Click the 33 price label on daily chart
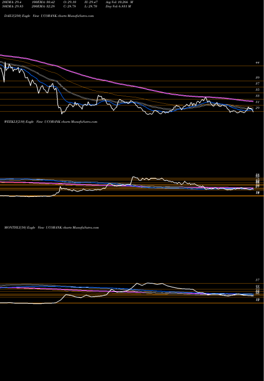 (258, 96)
